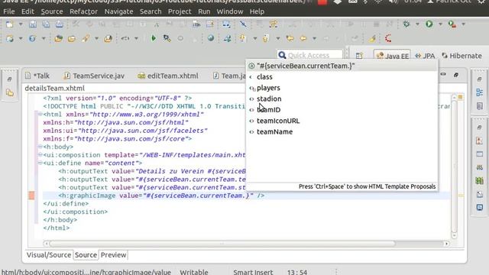Open the Navigate menu
The image size is (489, 275).
[118, 11]
